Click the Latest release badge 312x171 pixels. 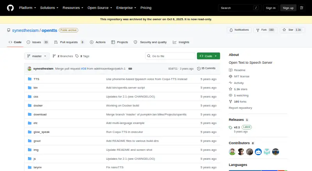[x=246, y=127]
